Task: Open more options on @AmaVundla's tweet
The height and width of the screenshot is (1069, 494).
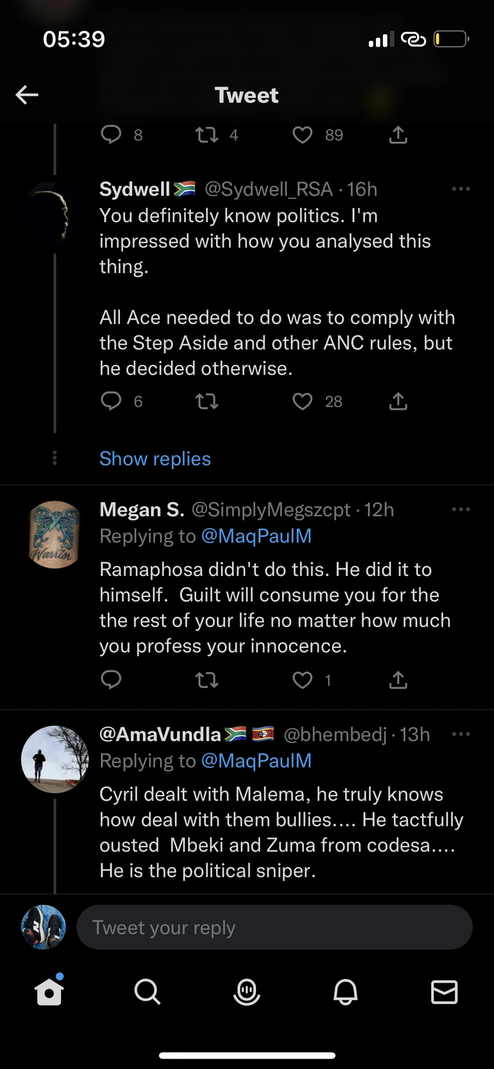Action: click(x=461, y=734)
